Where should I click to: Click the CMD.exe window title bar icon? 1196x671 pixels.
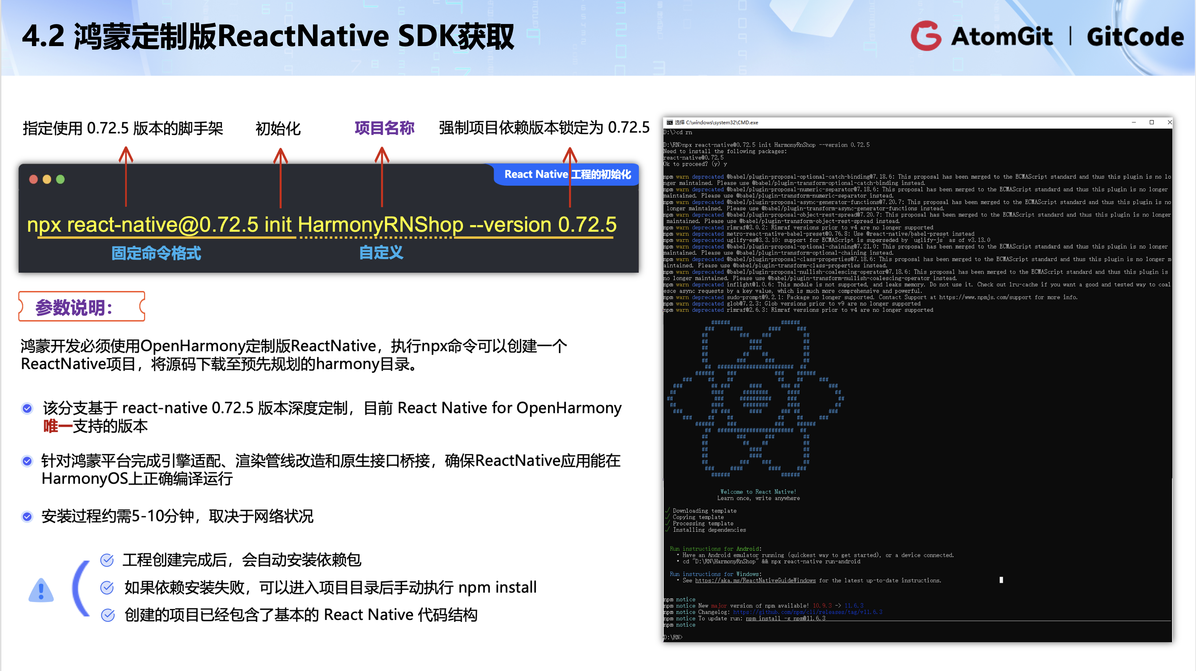coord(669,122)
